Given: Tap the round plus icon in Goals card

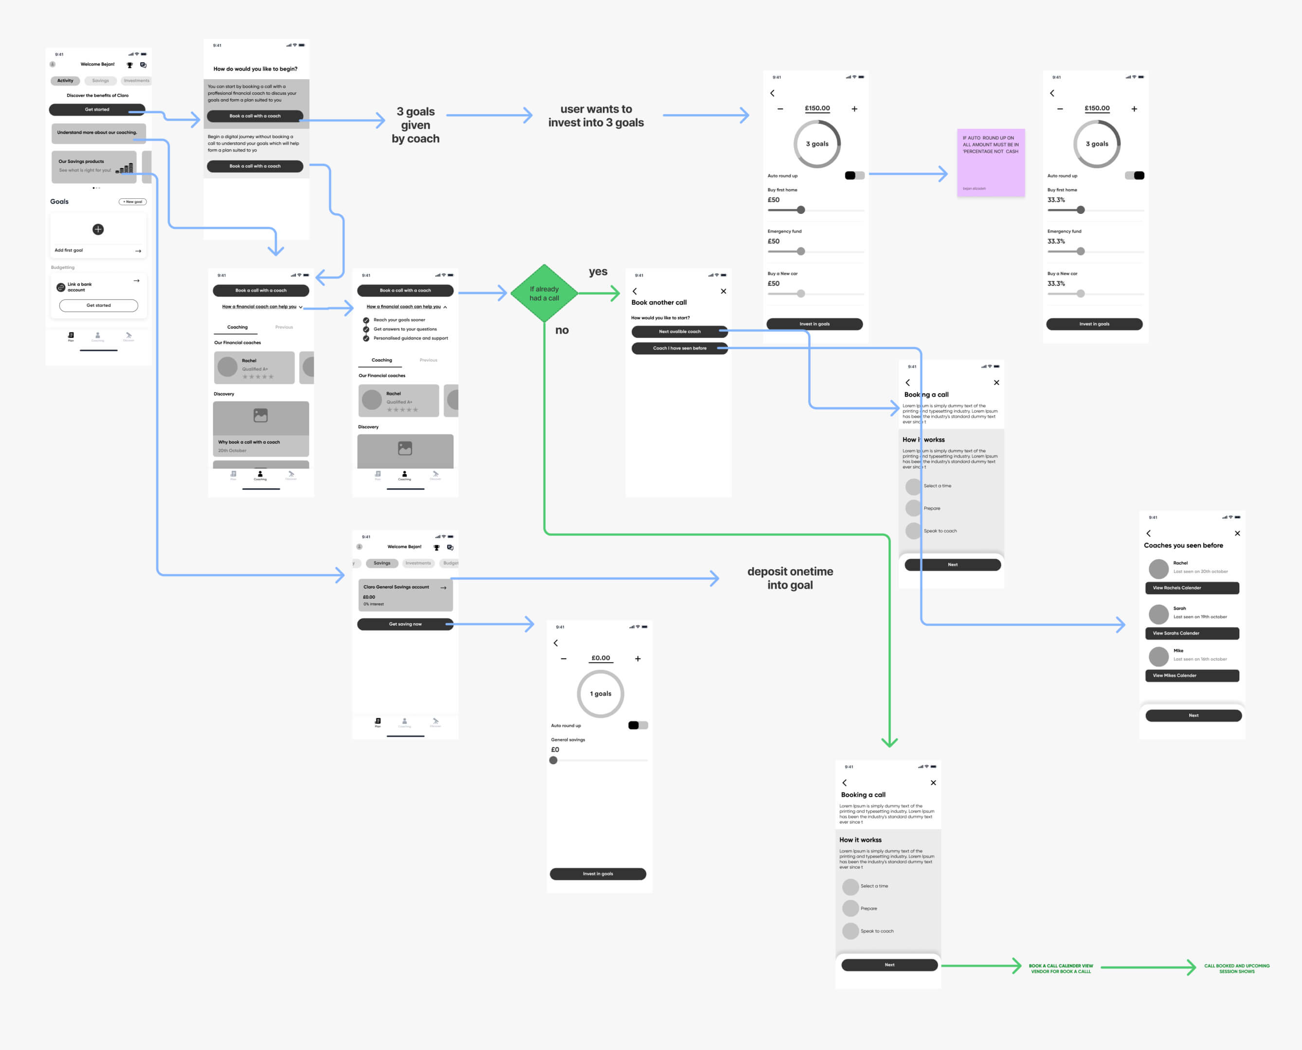Looking at the screenshot, I should [98, 229].
